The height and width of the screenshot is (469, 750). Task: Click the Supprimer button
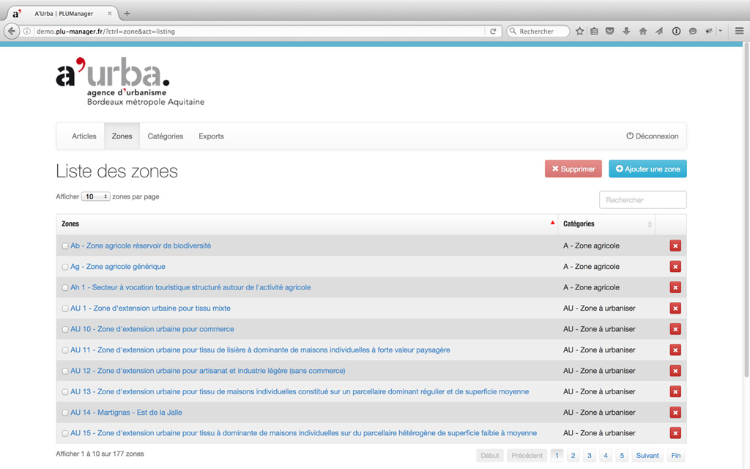point(573,169)
